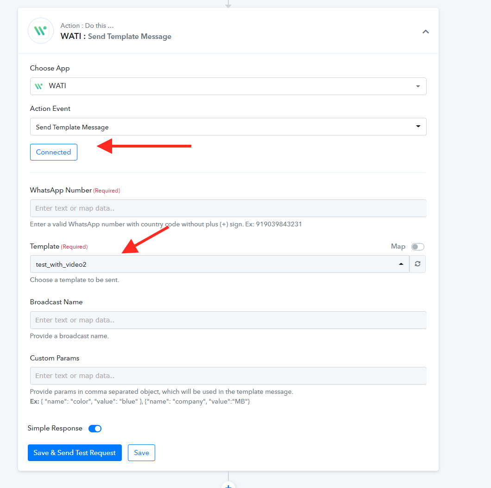Click the Template dropdown's up-arrow caret
Image resolution: width=491 pixels, height=488 pixels.
[x=401, y=264]
